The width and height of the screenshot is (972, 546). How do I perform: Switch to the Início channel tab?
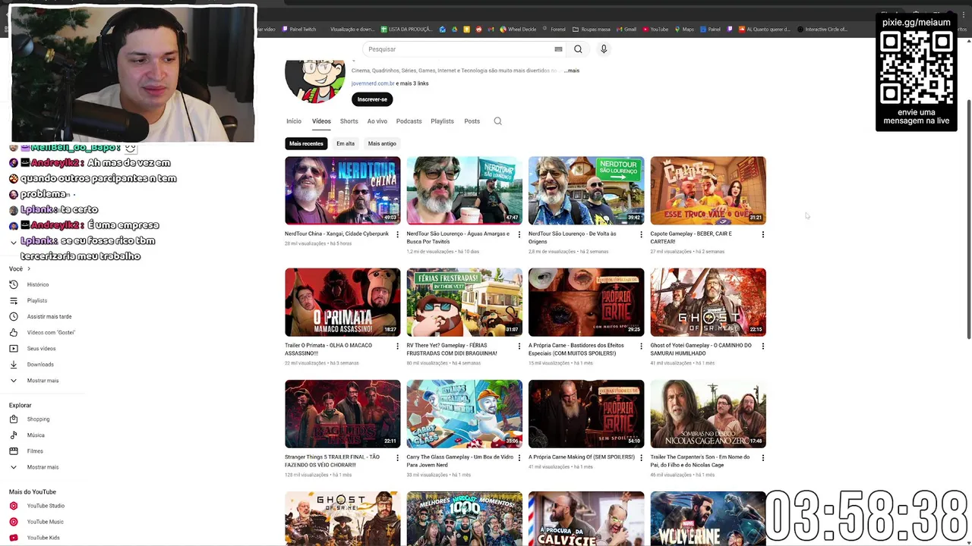294,121
